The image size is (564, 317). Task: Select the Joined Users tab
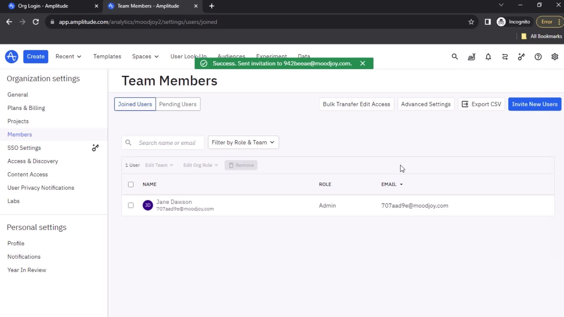(x=135, y=104)
